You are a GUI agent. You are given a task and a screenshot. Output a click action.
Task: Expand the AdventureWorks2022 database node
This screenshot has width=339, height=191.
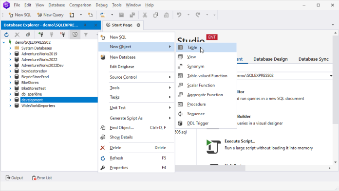click(10, 60)
